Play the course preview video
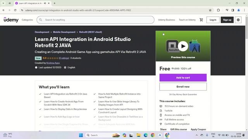The image size is (248, 139). (x=183, y=46)
